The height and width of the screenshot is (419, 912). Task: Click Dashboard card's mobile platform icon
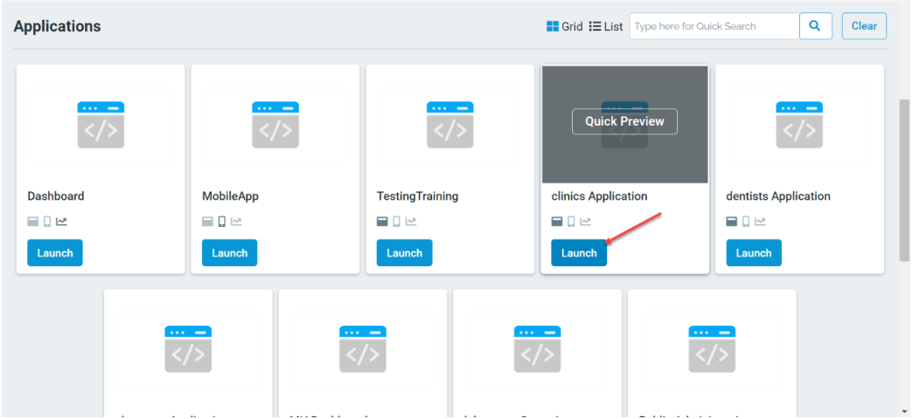coord(48,221)
